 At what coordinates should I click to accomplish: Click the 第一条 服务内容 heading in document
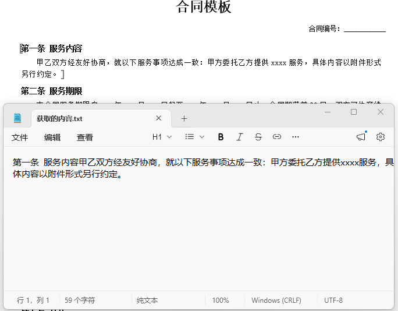coord(52,48)
